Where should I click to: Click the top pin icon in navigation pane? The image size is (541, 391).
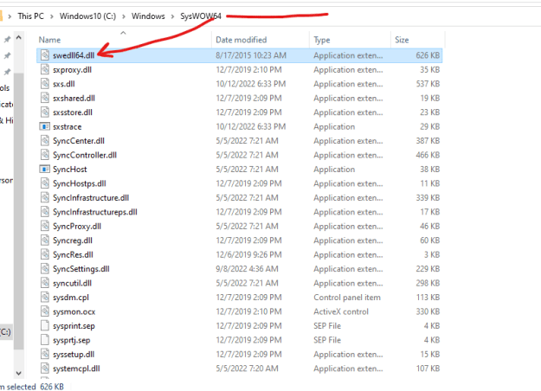point(7,39)
